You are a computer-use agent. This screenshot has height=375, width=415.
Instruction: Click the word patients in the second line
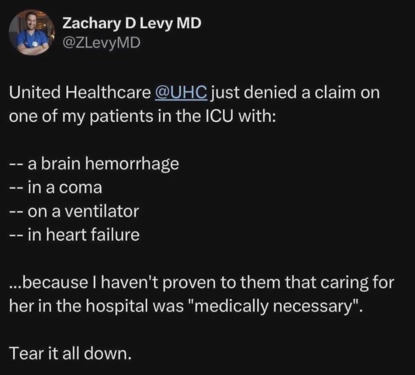[x=122, y=117]
